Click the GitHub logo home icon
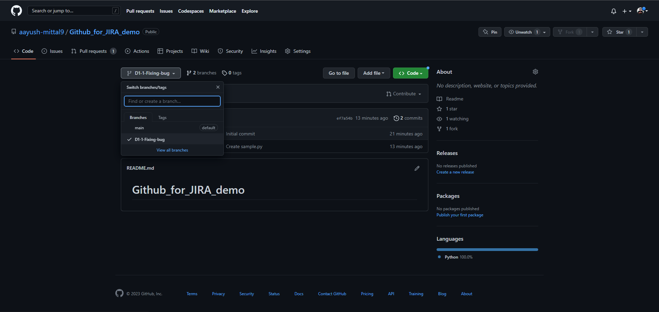659x312 pixels. click(x=16, y=10)
